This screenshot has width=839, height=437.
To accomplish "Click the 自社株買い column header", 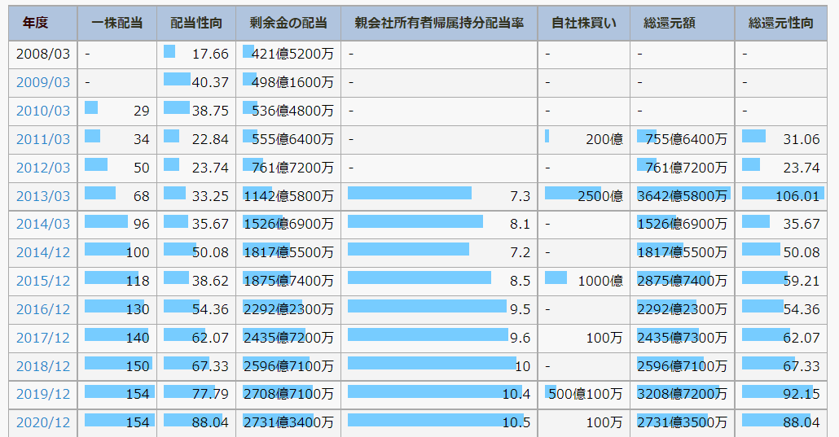I will pyautogui.click(x=584, y=23).
